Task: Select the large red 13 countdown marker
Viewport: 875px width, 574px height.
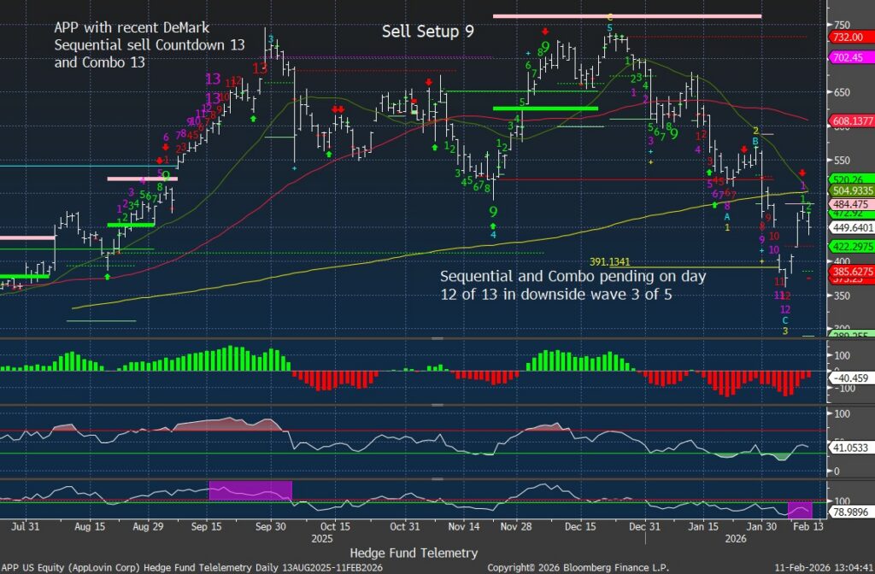Action: click(260, 68)
